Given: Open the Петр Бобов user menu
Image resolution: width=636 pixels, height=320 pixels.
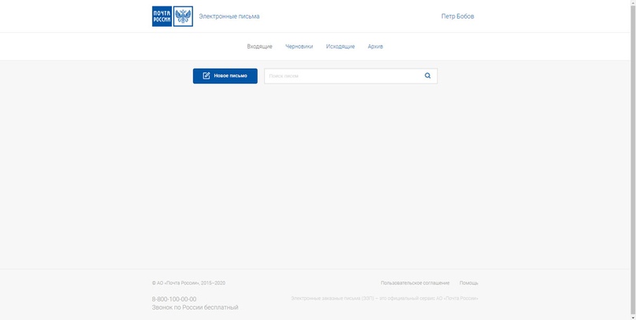Looking at the screenshot, I should (457, 17).
